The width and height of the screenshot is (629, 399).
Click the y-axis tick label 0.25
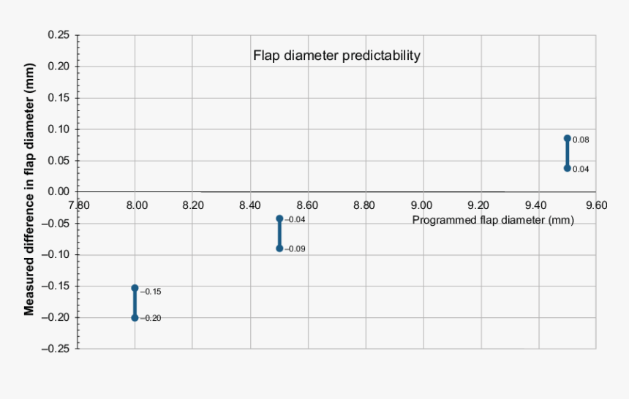(59, 35)
